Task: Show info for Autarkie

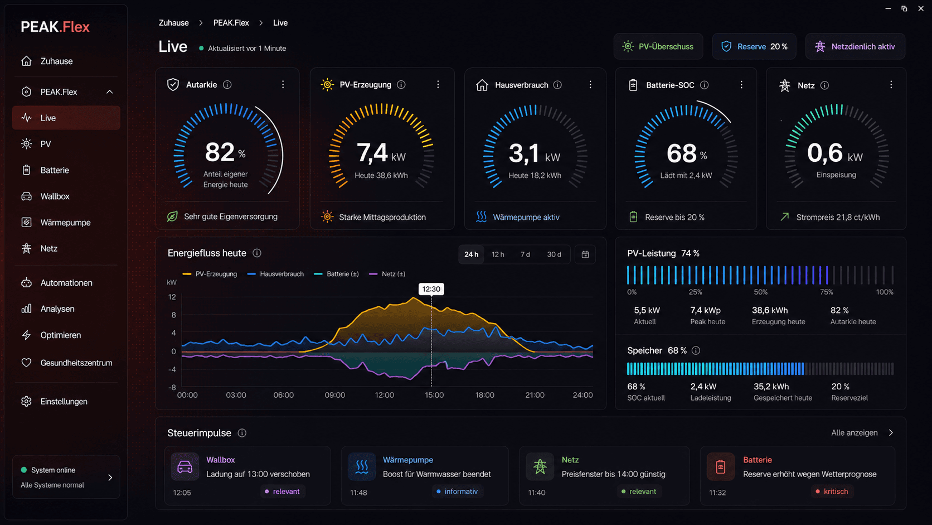Action: (x=227, y=85)
